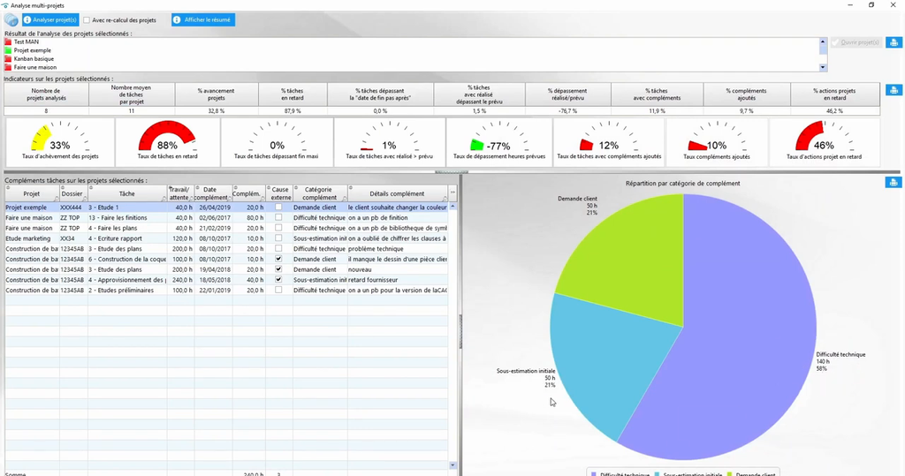
Task: Open the filter icon in Date complément column
Action: click(x=229, y=199)
